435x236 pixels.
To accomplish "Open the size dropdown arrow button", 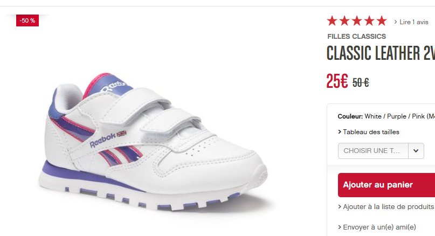I will pos(416,151).
